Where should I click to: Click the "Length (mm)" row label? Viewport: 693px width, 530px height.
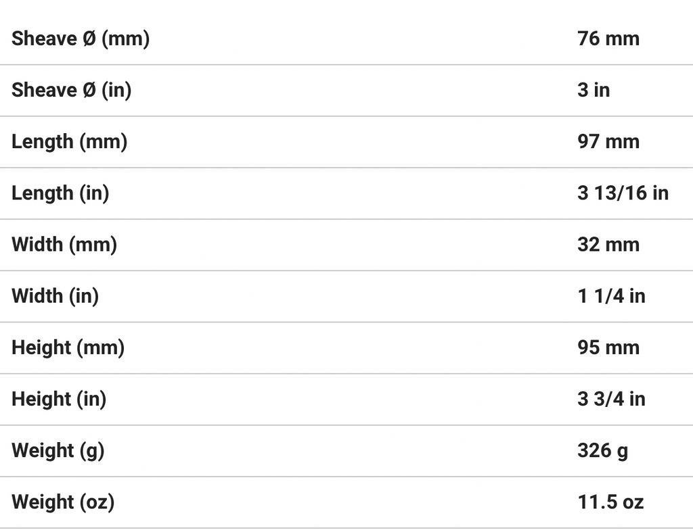click(69, 141)
